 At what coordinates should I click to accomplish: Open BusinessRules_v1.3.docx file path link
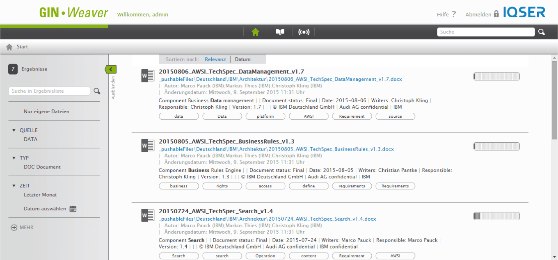point(276,149)
